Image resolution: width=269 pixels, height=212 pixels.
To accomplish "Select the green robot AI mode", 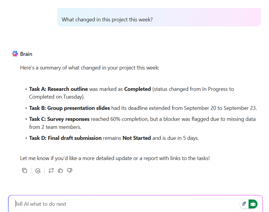I will [253, 204].
